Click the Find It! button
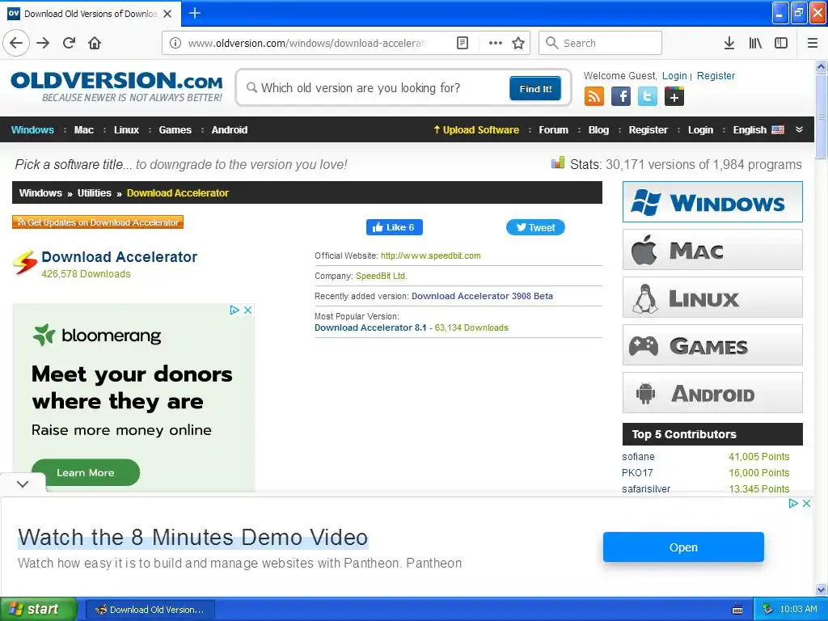Image resolution: width=828 pixels, height=621 pixels. [x=535, y=89]
